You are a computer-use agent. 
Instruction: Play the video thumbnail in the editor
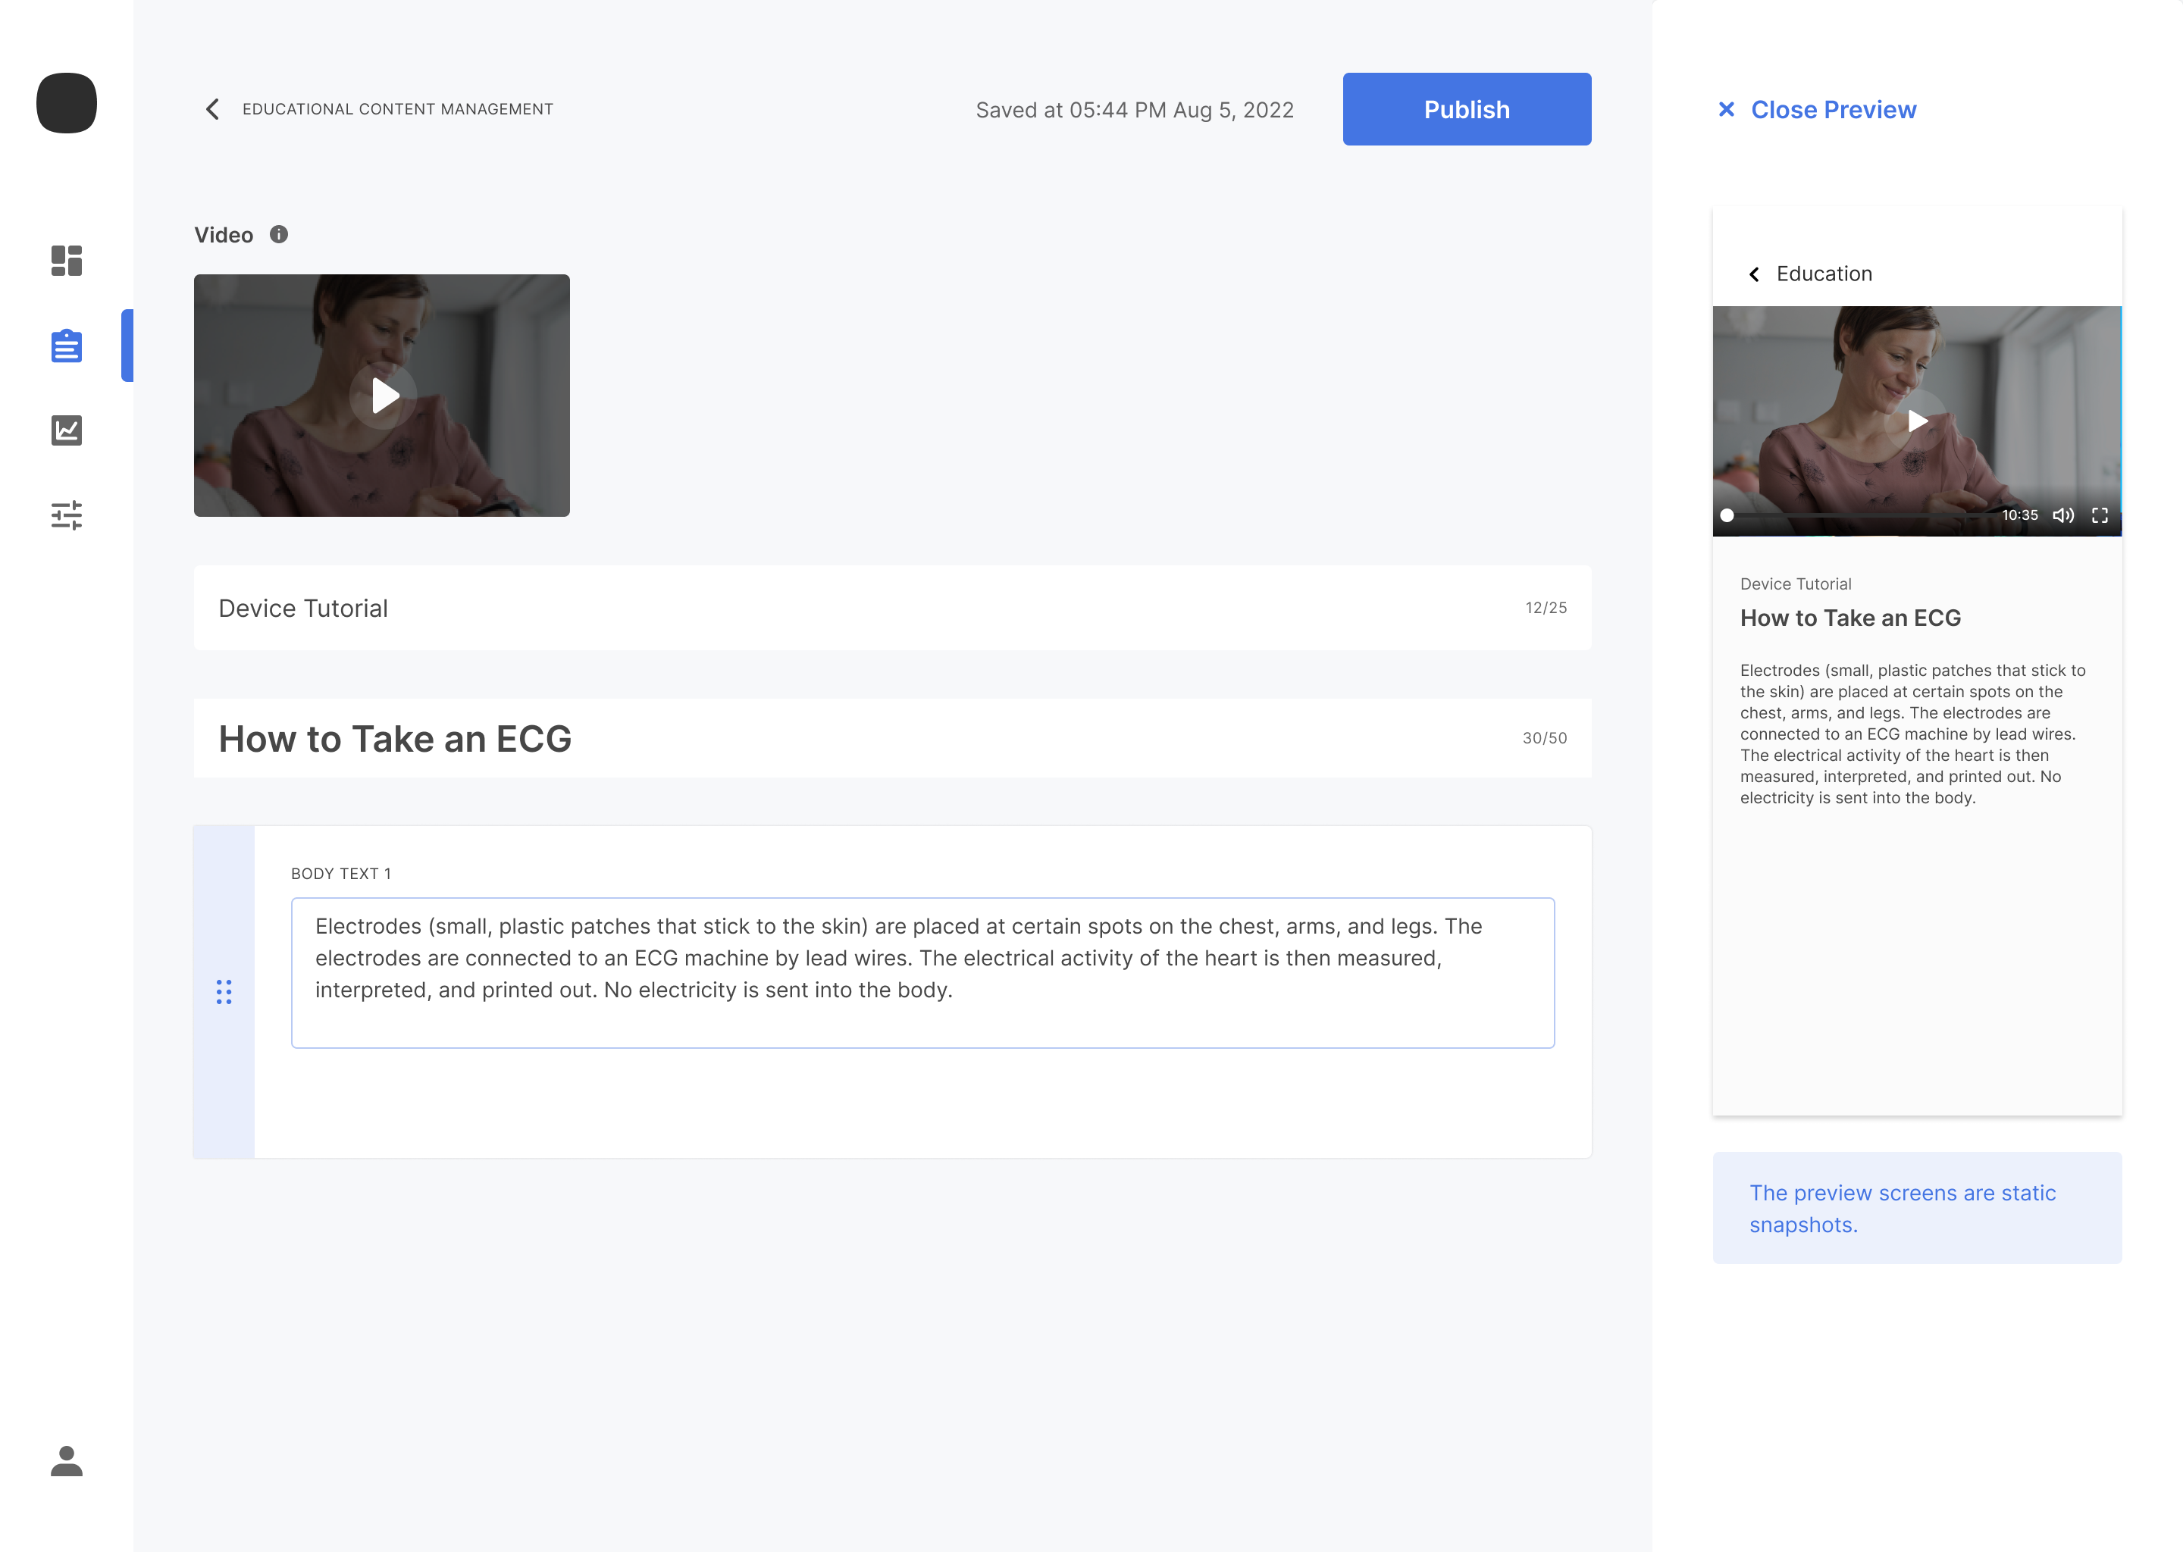[x=384, y=396]
